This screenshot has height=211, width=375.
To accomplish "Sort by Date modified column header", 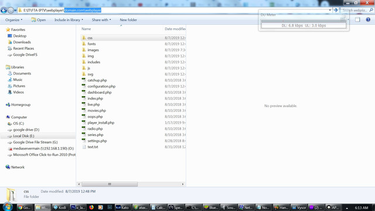I will coord(175,29).
